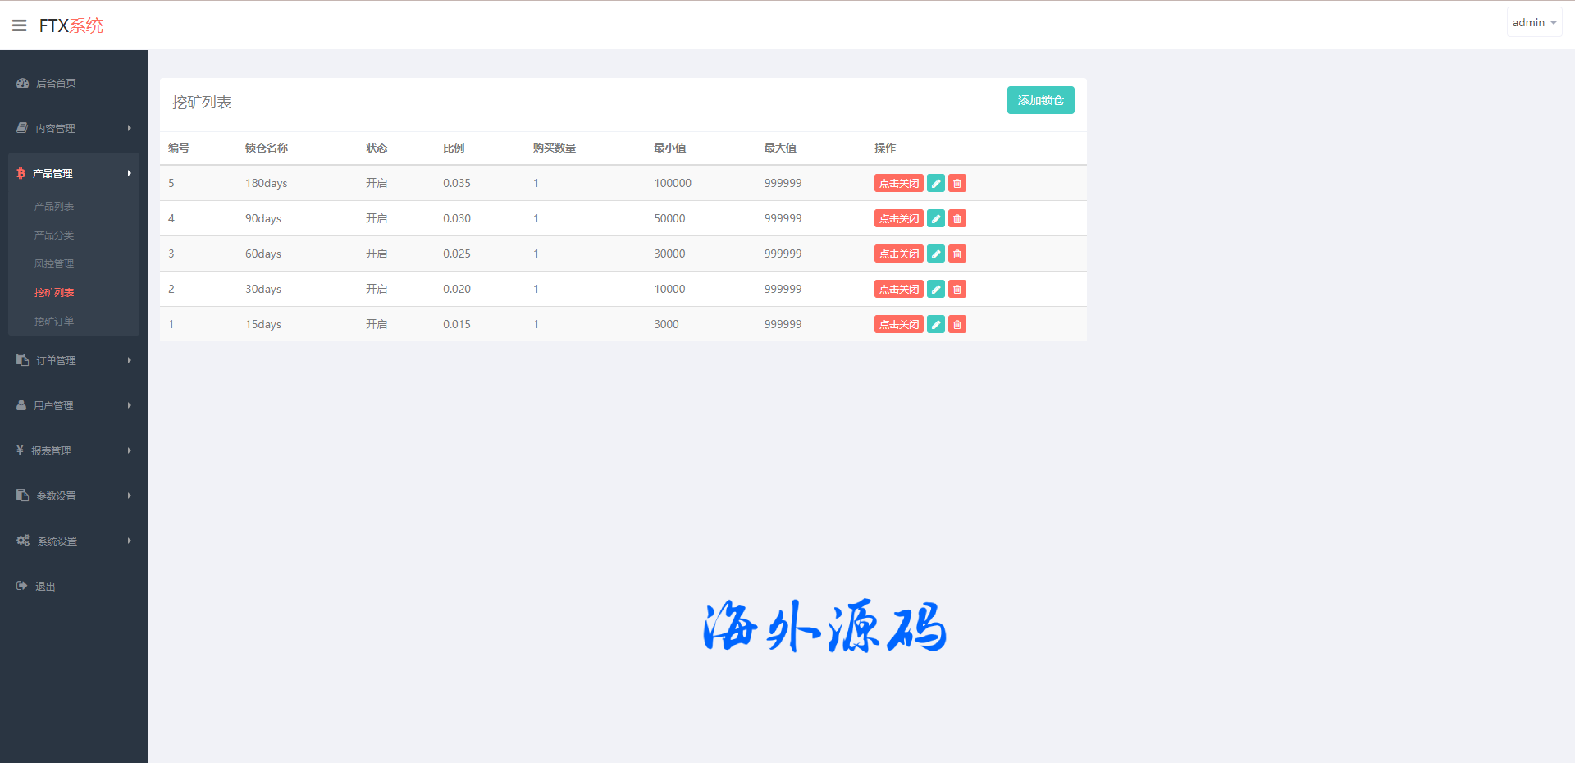This screenshot has width=1575, height=763.
Task: Open the admin user dropdown
Action: [1533, 23]
